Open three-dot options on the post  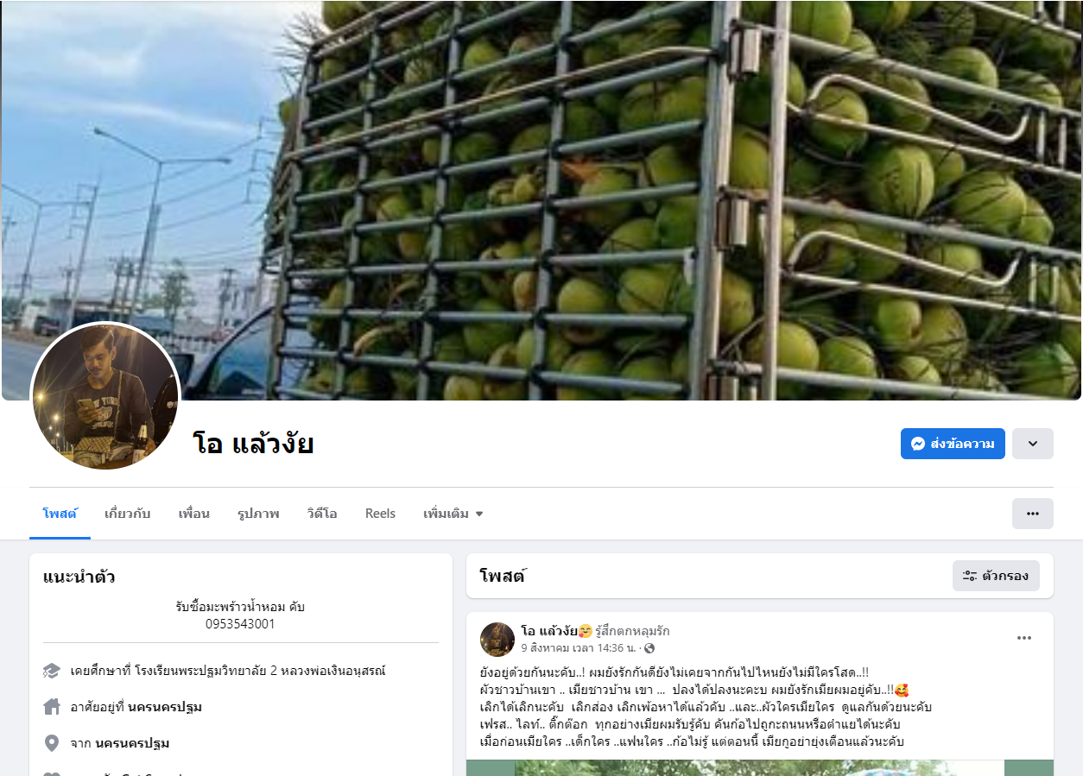1024,638
